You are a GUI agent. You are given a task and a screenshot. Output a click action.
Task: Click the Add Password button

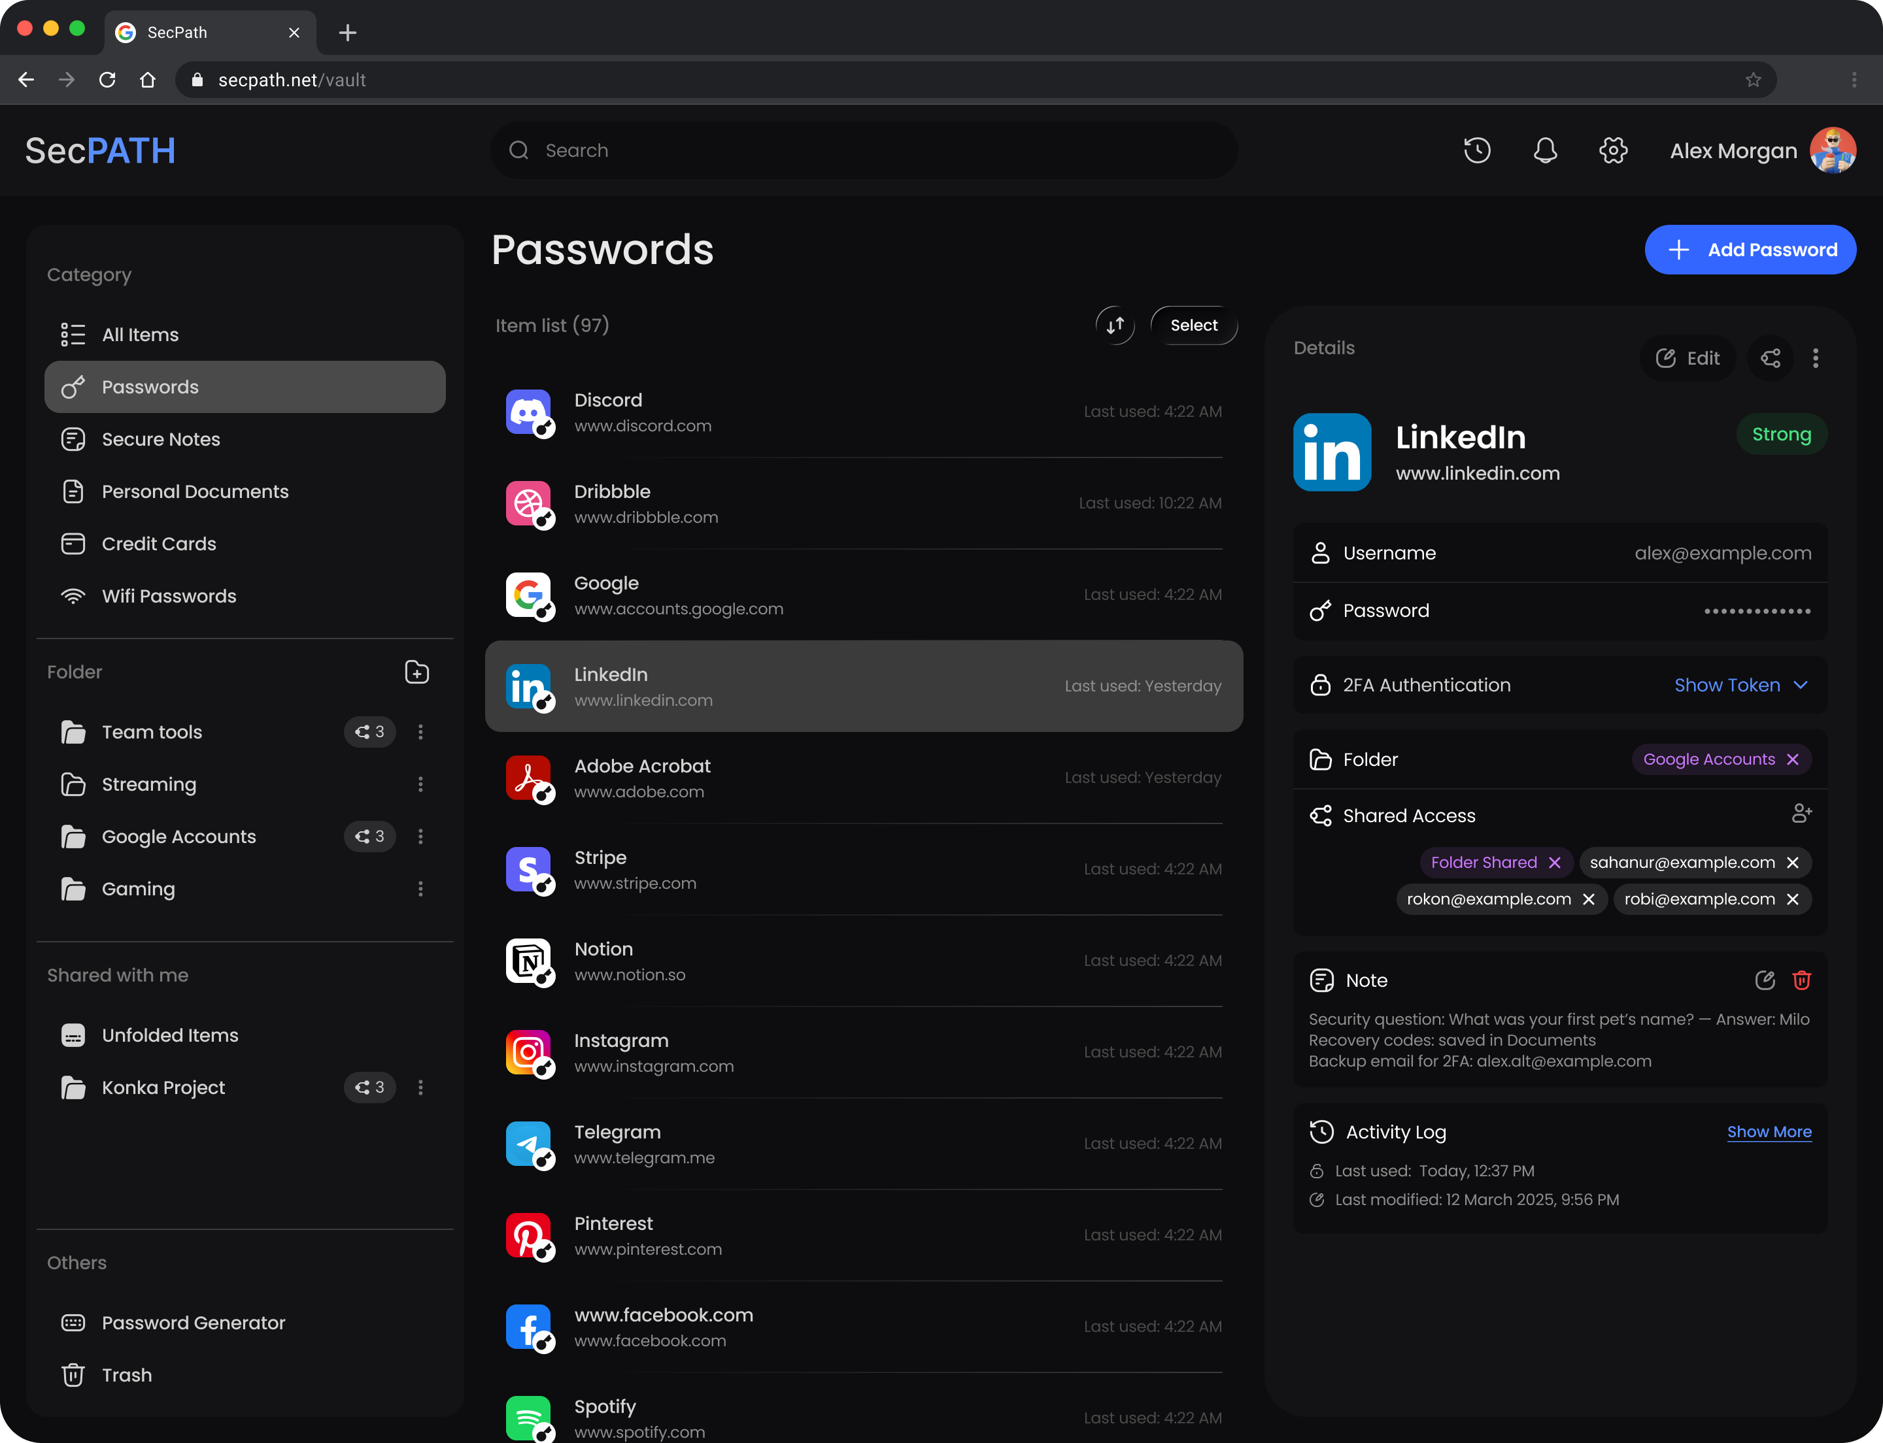coord(1750,250)
